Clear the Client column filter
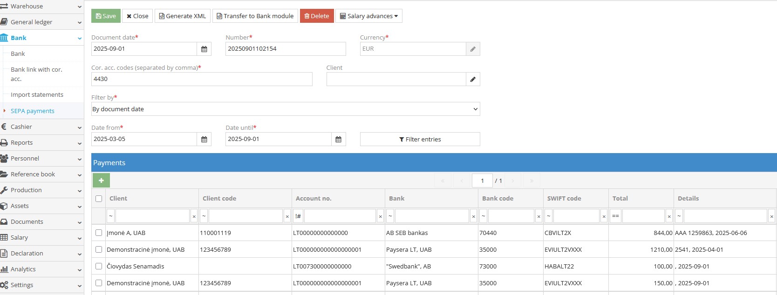 194,216
